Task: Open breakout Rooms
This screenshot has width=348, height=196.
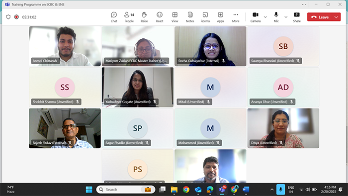Action: tap(205, 17)
